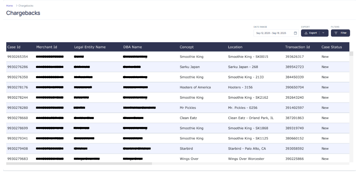Select case id 9930278244
Viewport: 359px width, 172px height.
tap(18, 98)
